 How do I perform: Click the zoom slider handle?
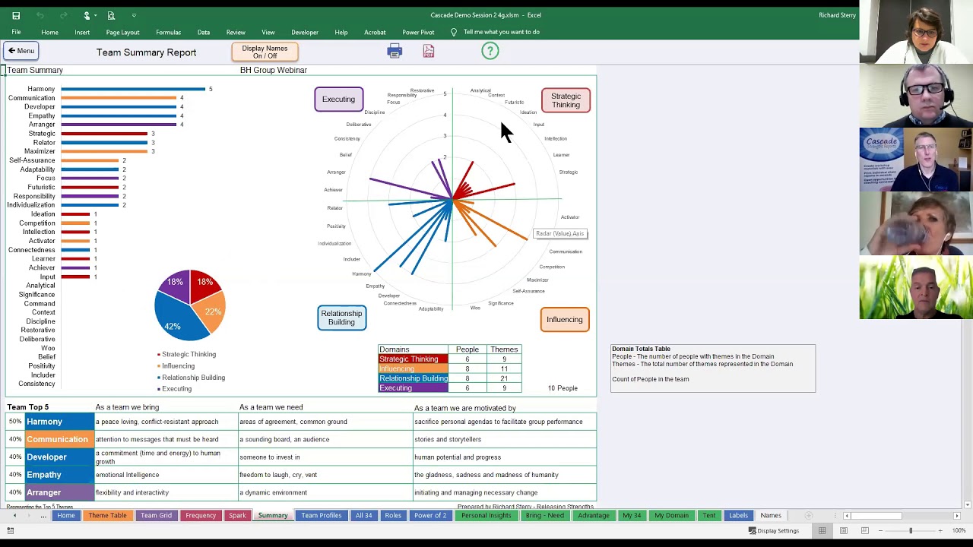pos(911,531)
